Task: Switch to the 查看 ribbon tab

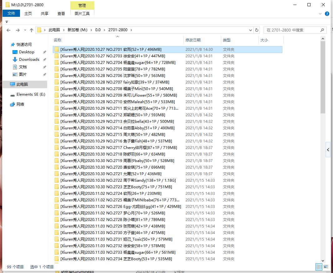Action: point(61,13)
